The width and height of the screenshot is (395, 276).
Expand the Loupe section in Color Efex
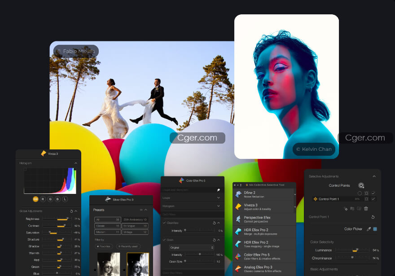[x=219, y=198]
